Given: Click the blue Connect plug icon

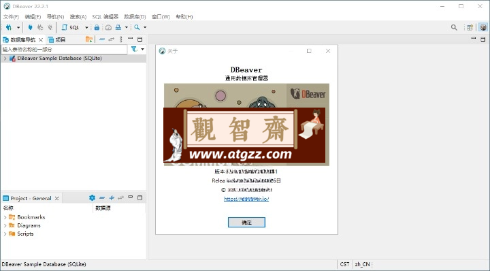Looking at the screenshot, I should [30, 27].
